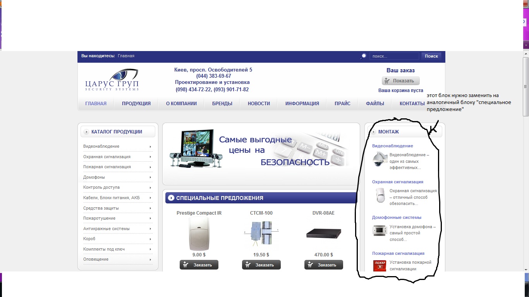
Task: Click the Prestige Compact IR product image
Action: point(199,234)
